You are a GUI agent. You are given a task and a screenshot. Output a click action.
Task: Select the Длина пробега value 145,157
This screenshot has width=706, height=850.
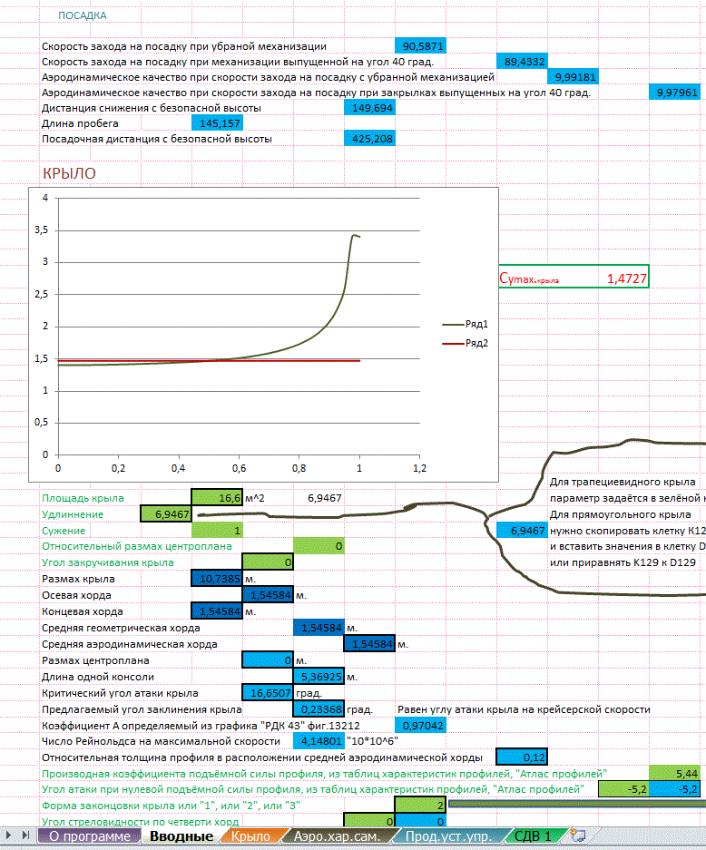pyautogui.click(x=218, y=122)
